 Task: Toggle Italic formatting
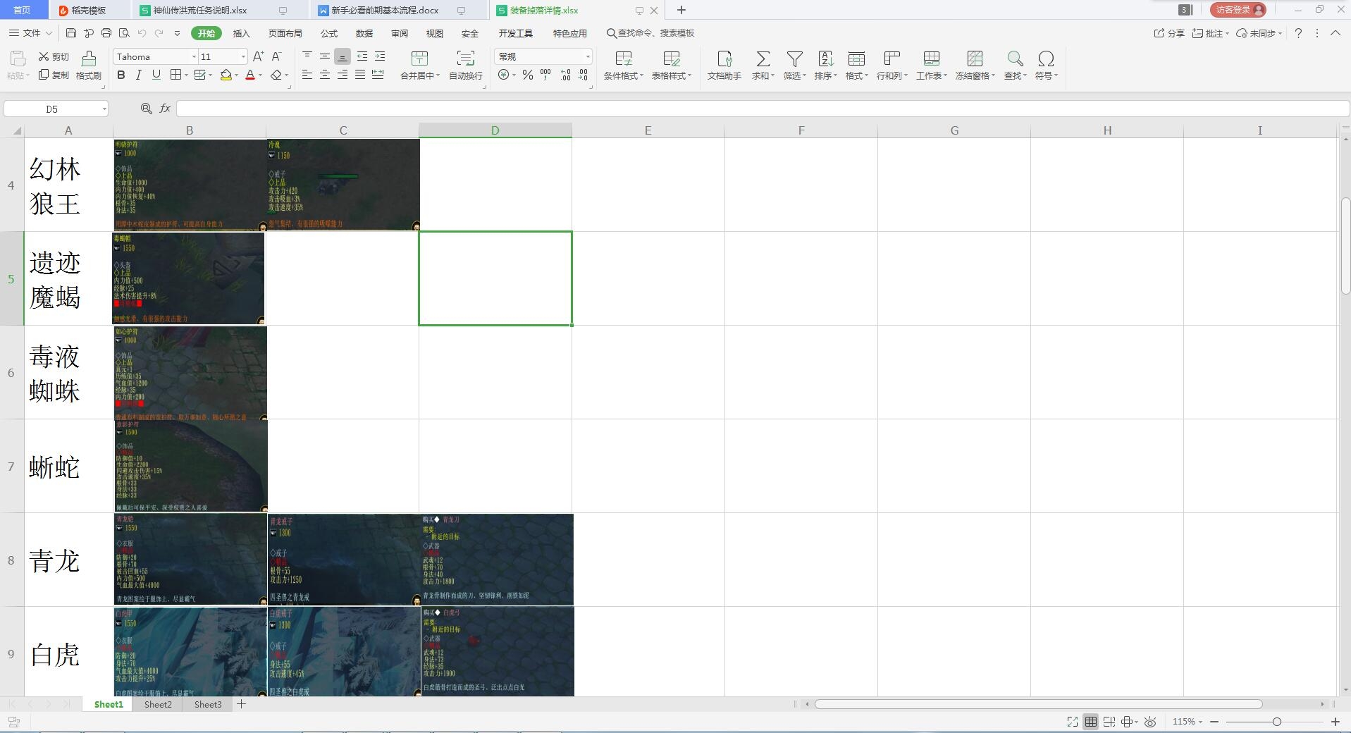click(138, 75)
